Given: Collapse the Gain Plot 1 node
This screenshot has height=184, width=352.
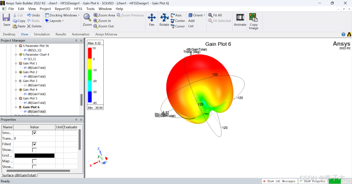Looking at the screenshot, I should 16,63.
